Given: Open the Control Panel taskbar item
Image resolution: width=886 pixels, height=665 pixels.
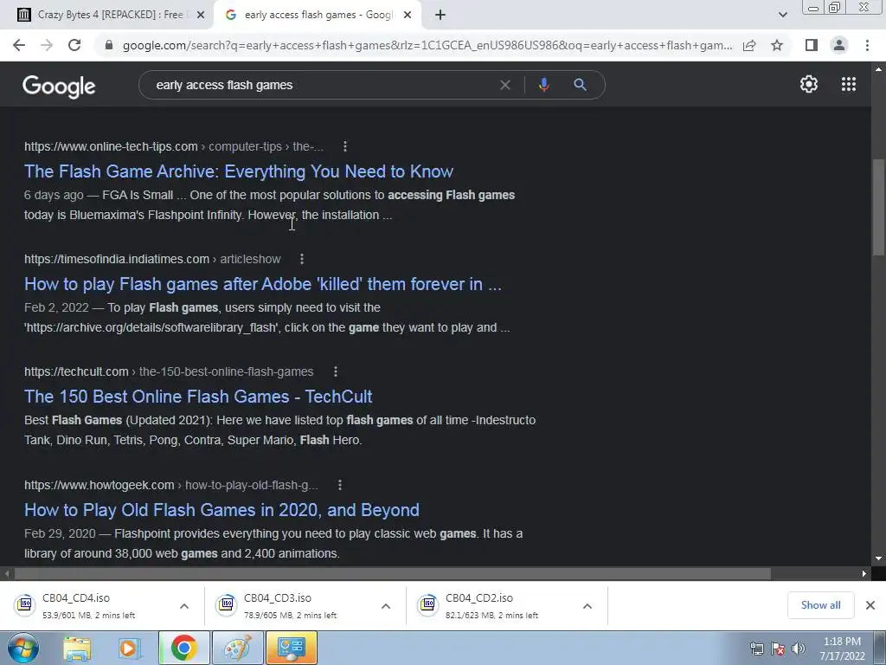Looking at the screenshot, I should point(291,648).
